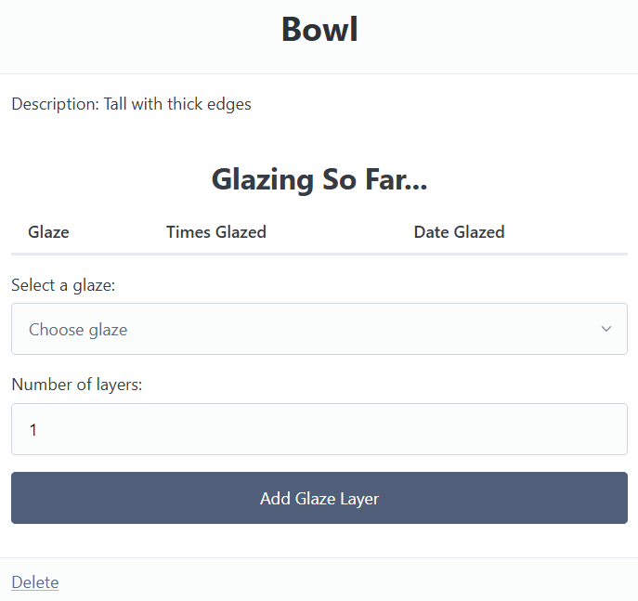Click the word "Times" in table header
Viewport: 638px width, 601px height.
pos(189,232)
